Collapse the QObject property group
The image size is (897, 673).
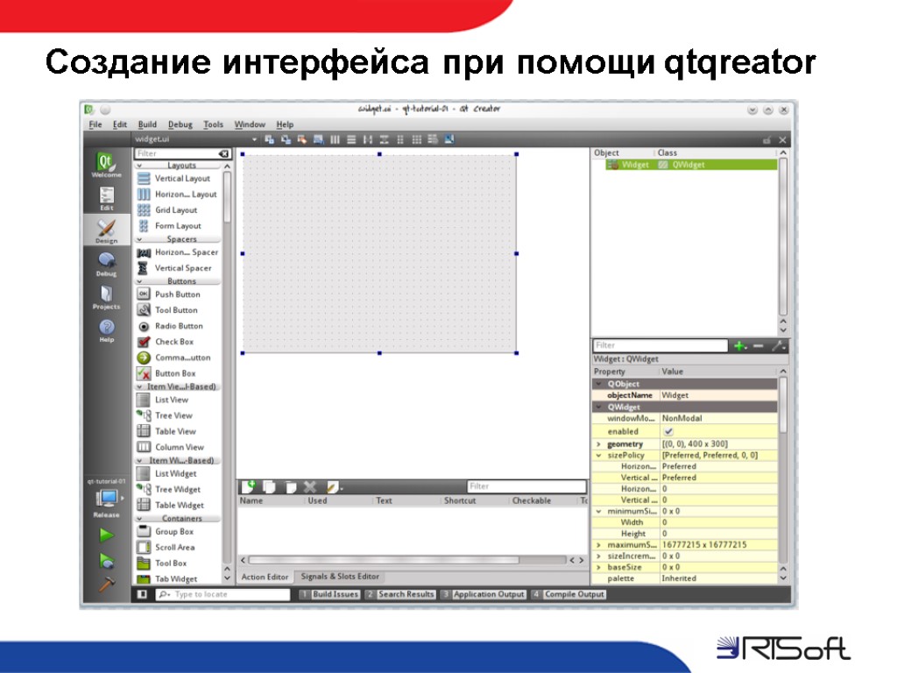click(599, 384)
